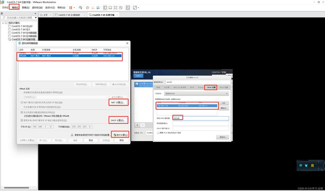The image size is (325, 191).
Task: Open the library search dropdown arrow
Action: (x=36, y=18)
